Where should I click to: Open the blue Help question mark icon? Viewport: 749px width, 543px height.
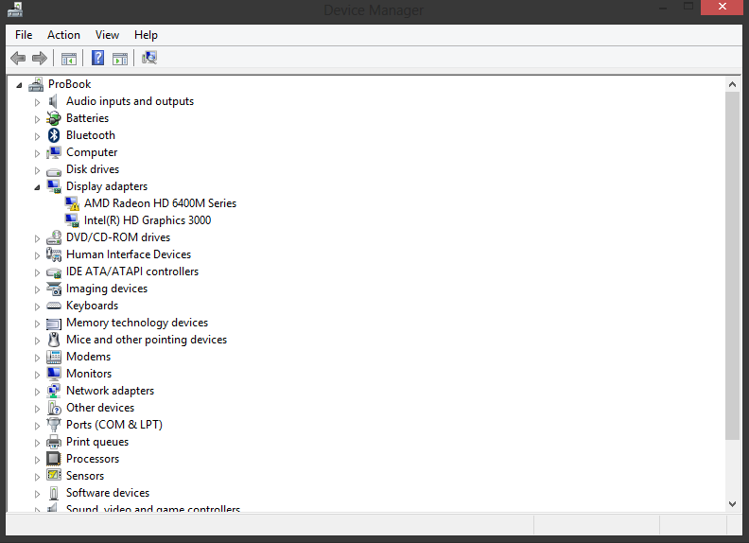pyautogui.click(x=98, y=59)
